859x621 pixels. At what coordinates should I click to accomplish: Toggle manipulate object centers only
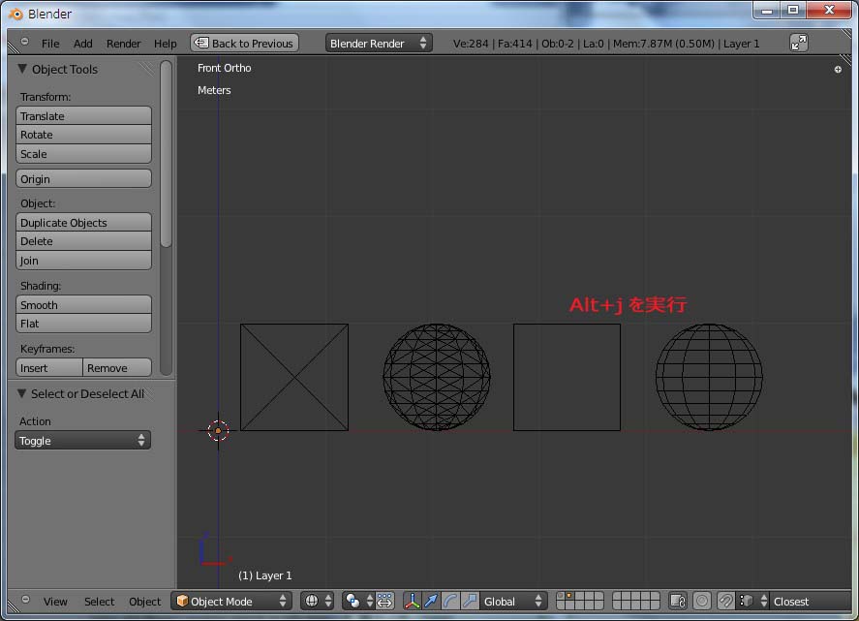tap(385, 602)
